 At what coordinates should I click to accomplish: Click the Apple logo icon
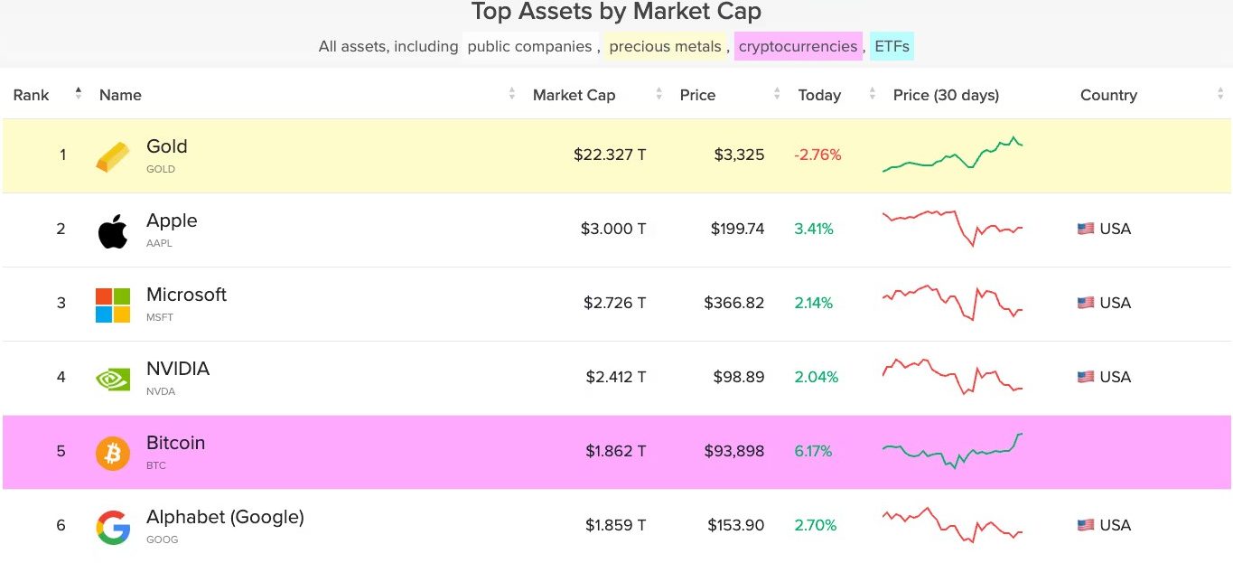113,230
